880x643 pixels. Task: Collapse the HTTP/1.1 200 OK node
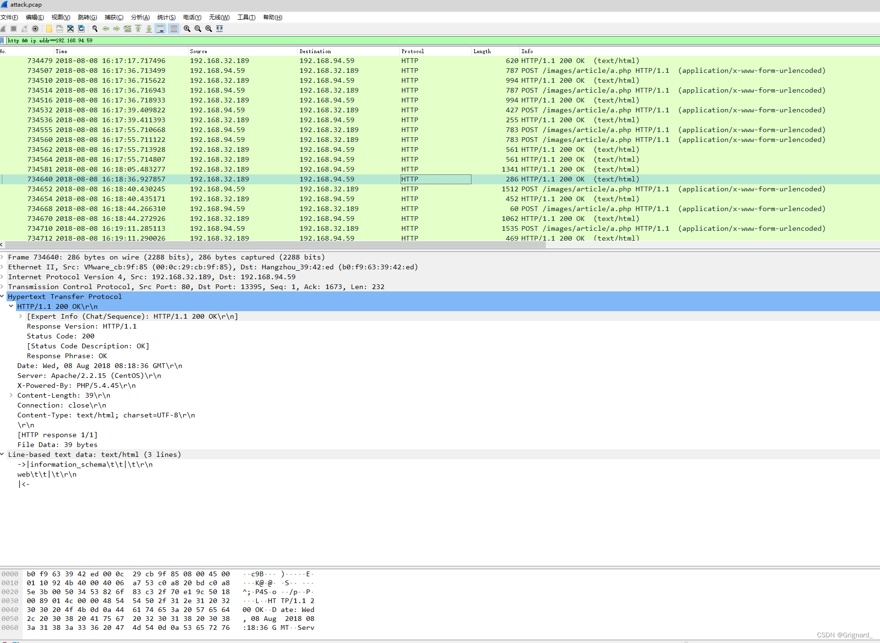coord(11,306)
